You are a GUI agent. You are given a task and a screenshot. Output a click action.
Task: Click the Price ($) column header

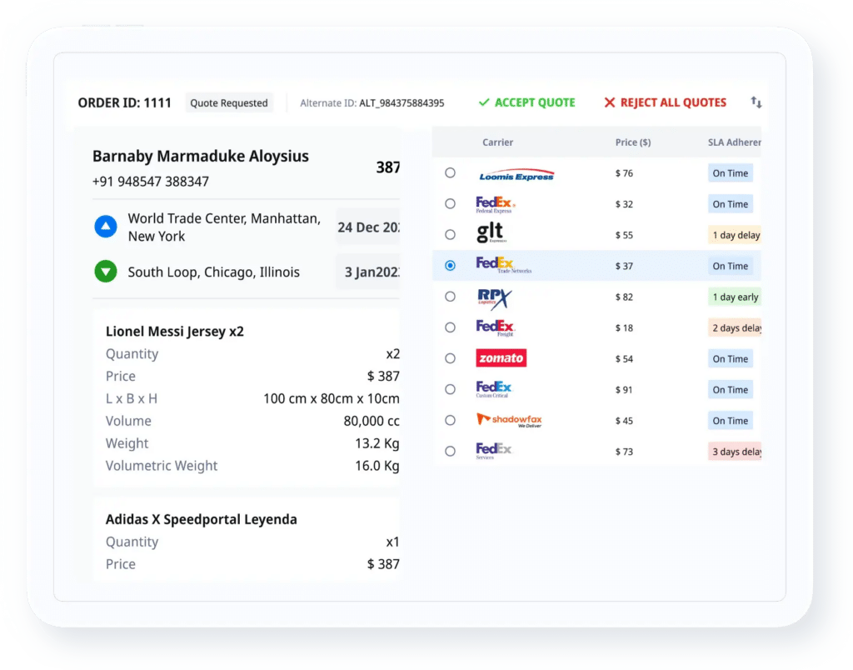[x=633, y=142]
